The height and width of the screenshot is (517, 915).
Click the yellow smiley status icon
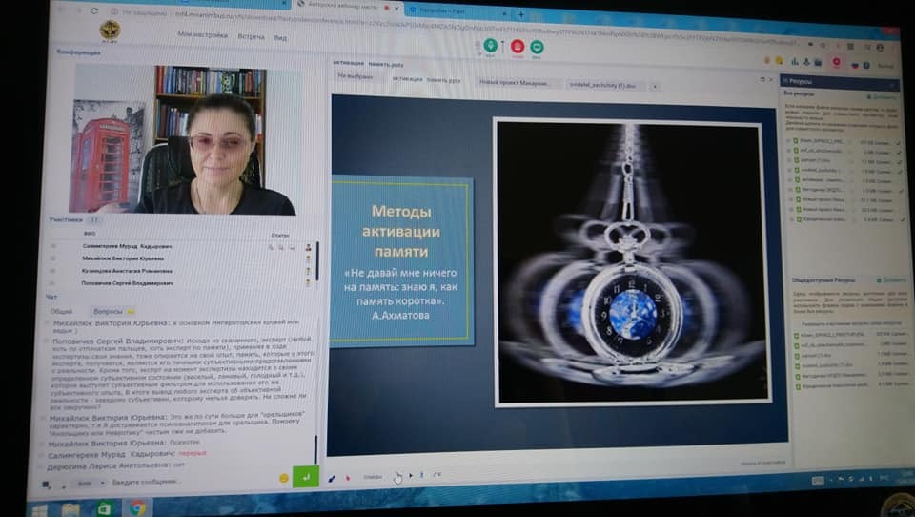[779, 60]
